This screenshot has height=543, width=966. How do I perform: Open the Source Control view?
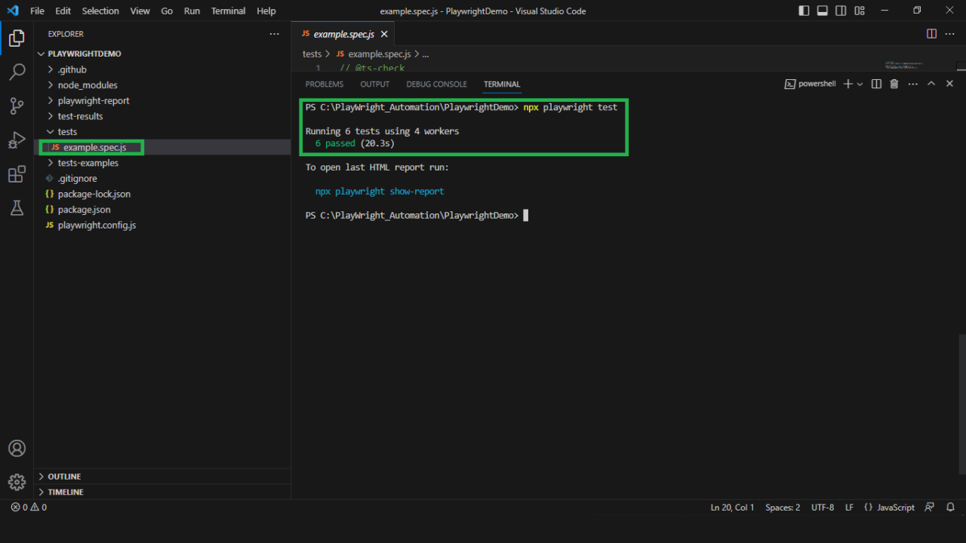click(17, 106)
